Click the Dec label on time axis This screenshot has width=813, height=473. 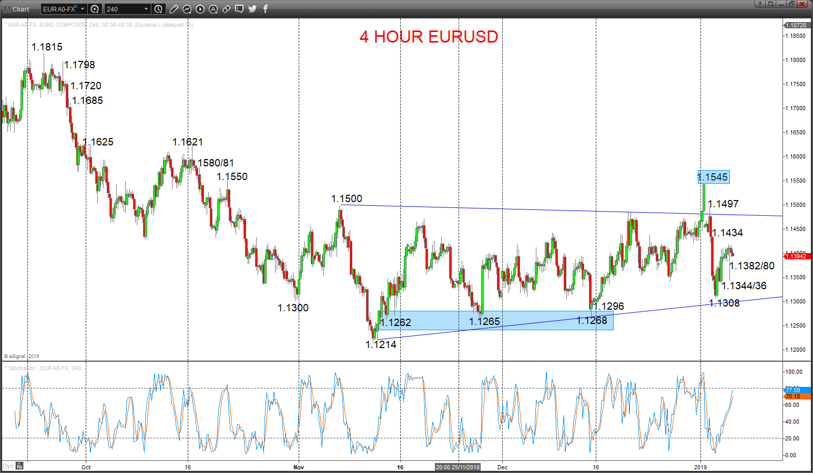click(x=502, y=467)
